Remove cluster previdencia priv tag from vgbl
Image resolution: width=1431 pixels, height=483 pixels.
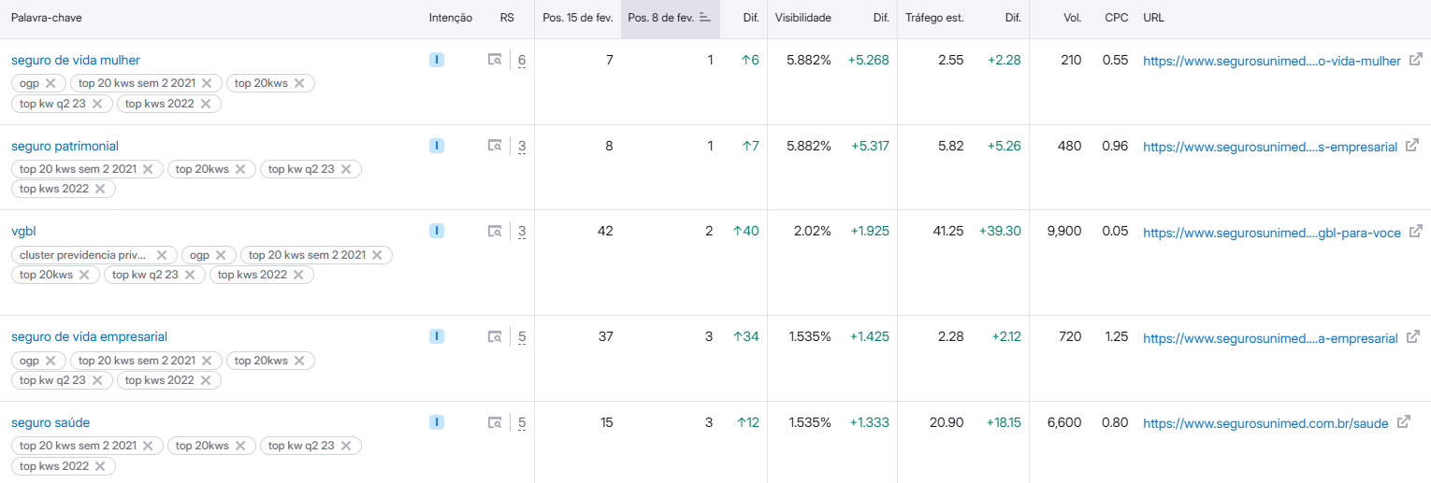click(161, 255)
